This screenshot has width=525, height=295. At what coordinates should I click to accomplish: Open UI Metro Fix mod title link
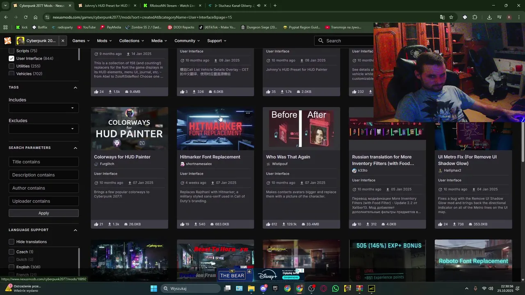pyautogui.click(x=467, y=160)
